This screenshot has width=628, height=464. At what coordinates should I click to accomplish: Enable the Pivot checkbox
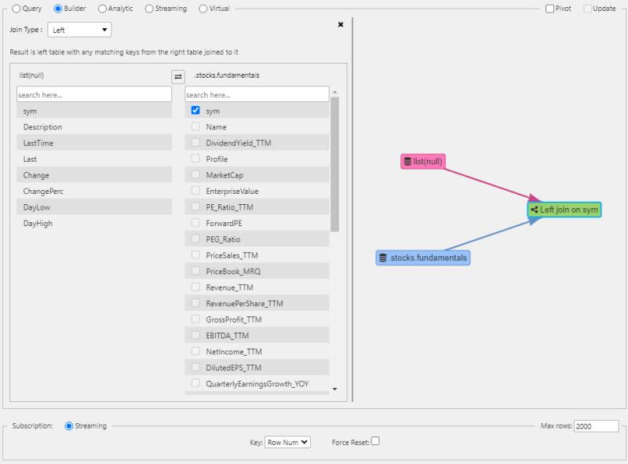coord(550,9)
